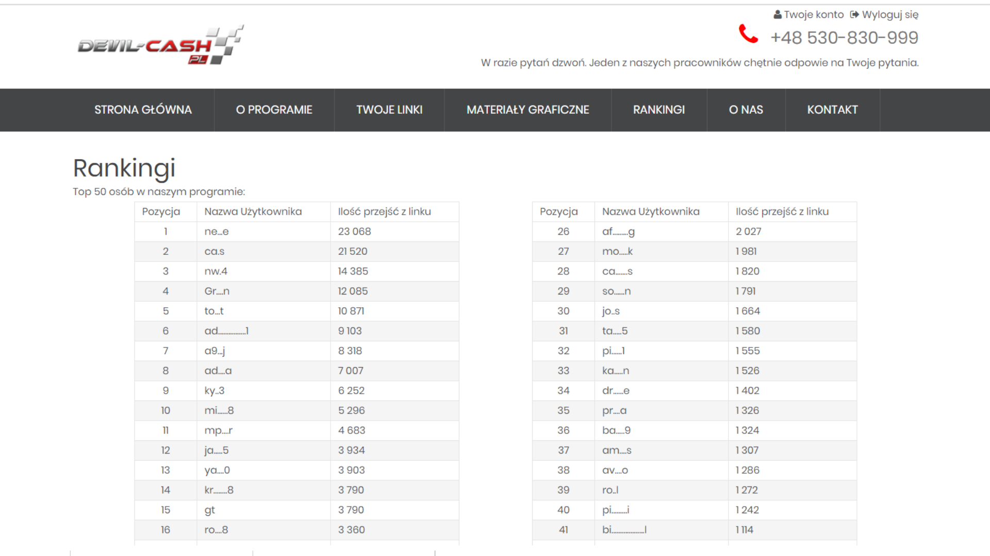Open O Nas menu item
This screenshot has width=990, height=556.
pyautogui.click(x=746, y=110)
